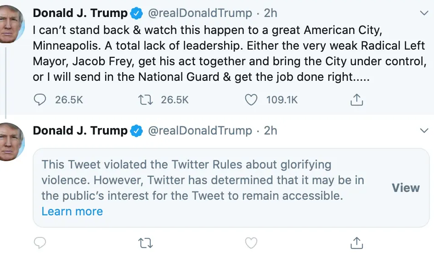Screen dimensions: 434x253
Task: Expand the second tweet's options chevron
Action: click(x=424, y=131)
